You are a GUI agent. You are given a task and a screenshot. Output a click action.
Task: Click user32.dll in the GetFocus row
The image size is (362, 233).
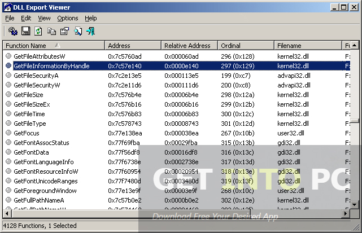click(x=291, y=133)
